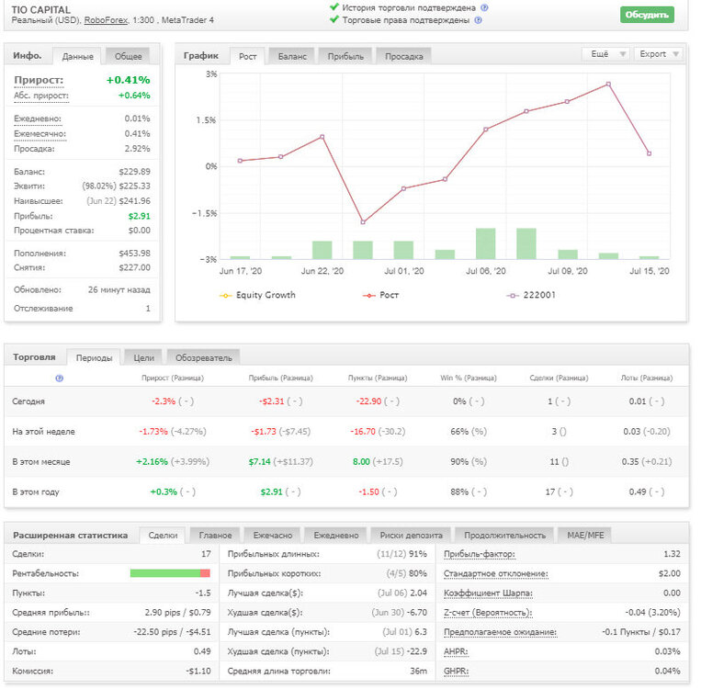The image size is (701, 689).
Task: Click the last chart data point at Jul 15
Action: (650, 153)
